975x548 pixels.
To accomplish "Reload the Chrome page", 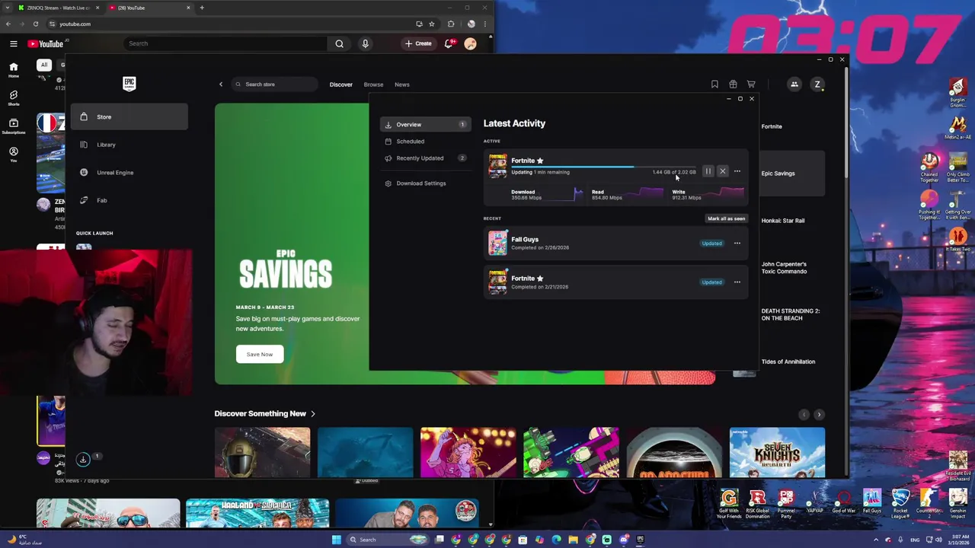I will coord(35,24).
